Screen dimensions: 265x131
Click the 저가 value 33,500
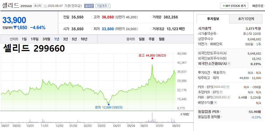(x=108, y=29)
